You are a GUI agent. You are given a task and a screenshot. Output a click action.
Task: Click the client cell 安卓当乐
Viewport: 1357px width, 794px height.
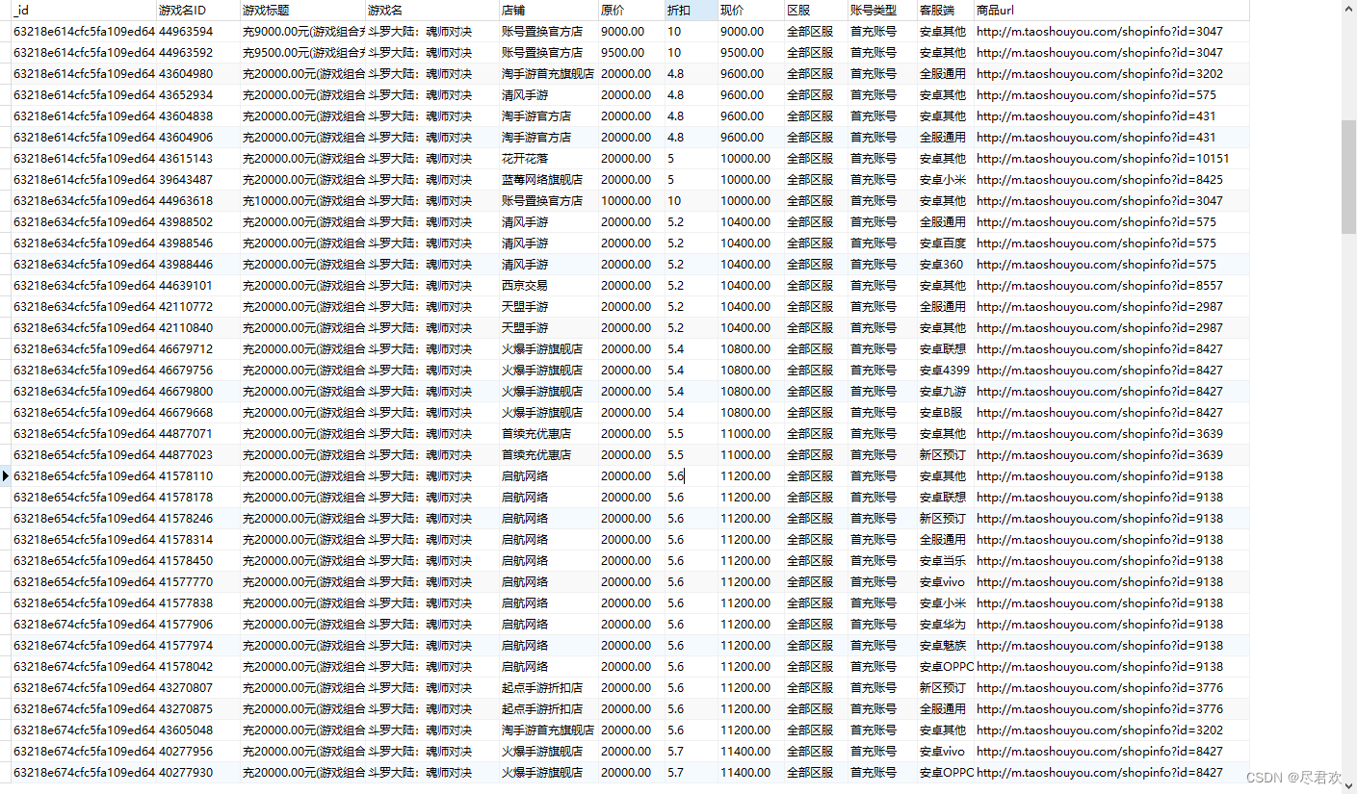click(945, 561)
